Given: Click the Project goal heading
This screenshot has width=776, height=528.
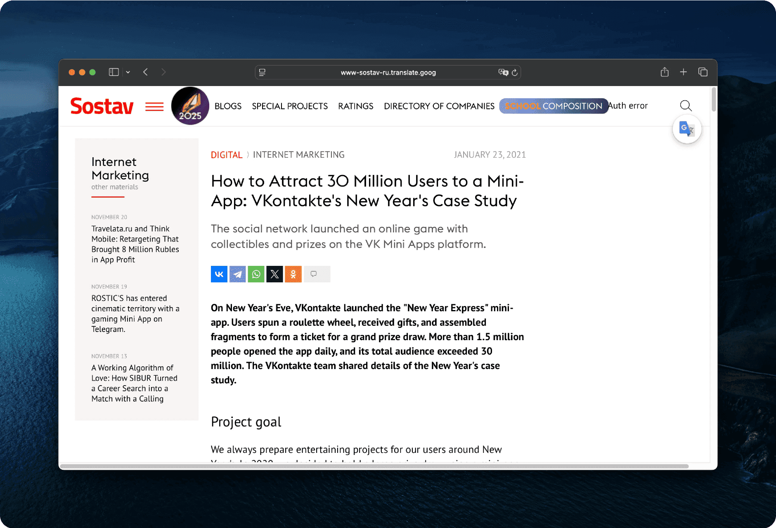Looking at the screenshot, I should (246, 422).
